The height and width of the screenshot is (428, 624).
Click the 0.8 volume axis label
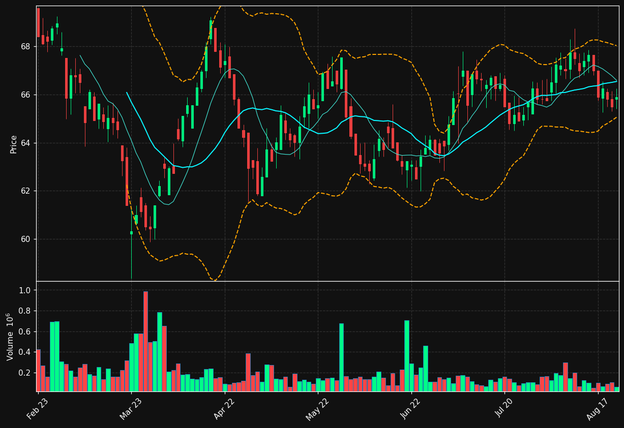click(25, 311)
